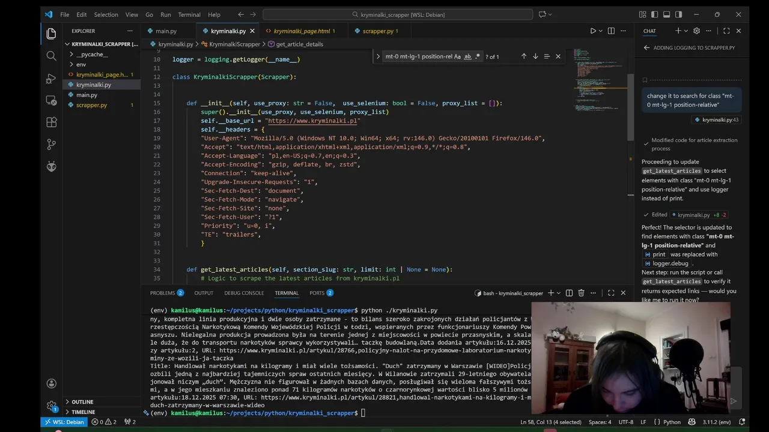Open the new terminal launch profile dropdown
This screenshot has width=769, height=432.
(559, 293)
